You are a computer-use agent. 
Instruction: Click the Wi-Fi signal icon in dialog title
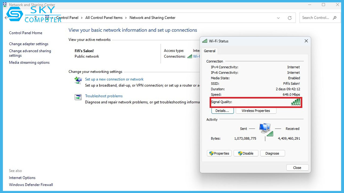coord(205,41)
